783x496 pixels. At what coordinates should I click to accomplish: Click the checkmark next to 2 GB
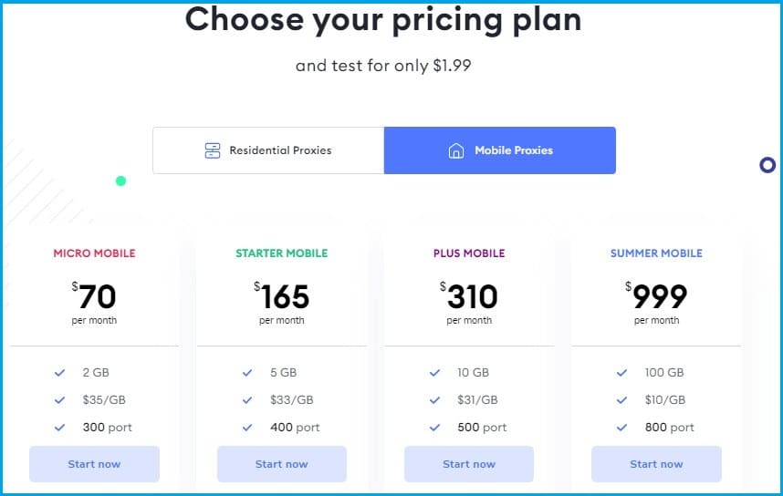pos(60,373)
